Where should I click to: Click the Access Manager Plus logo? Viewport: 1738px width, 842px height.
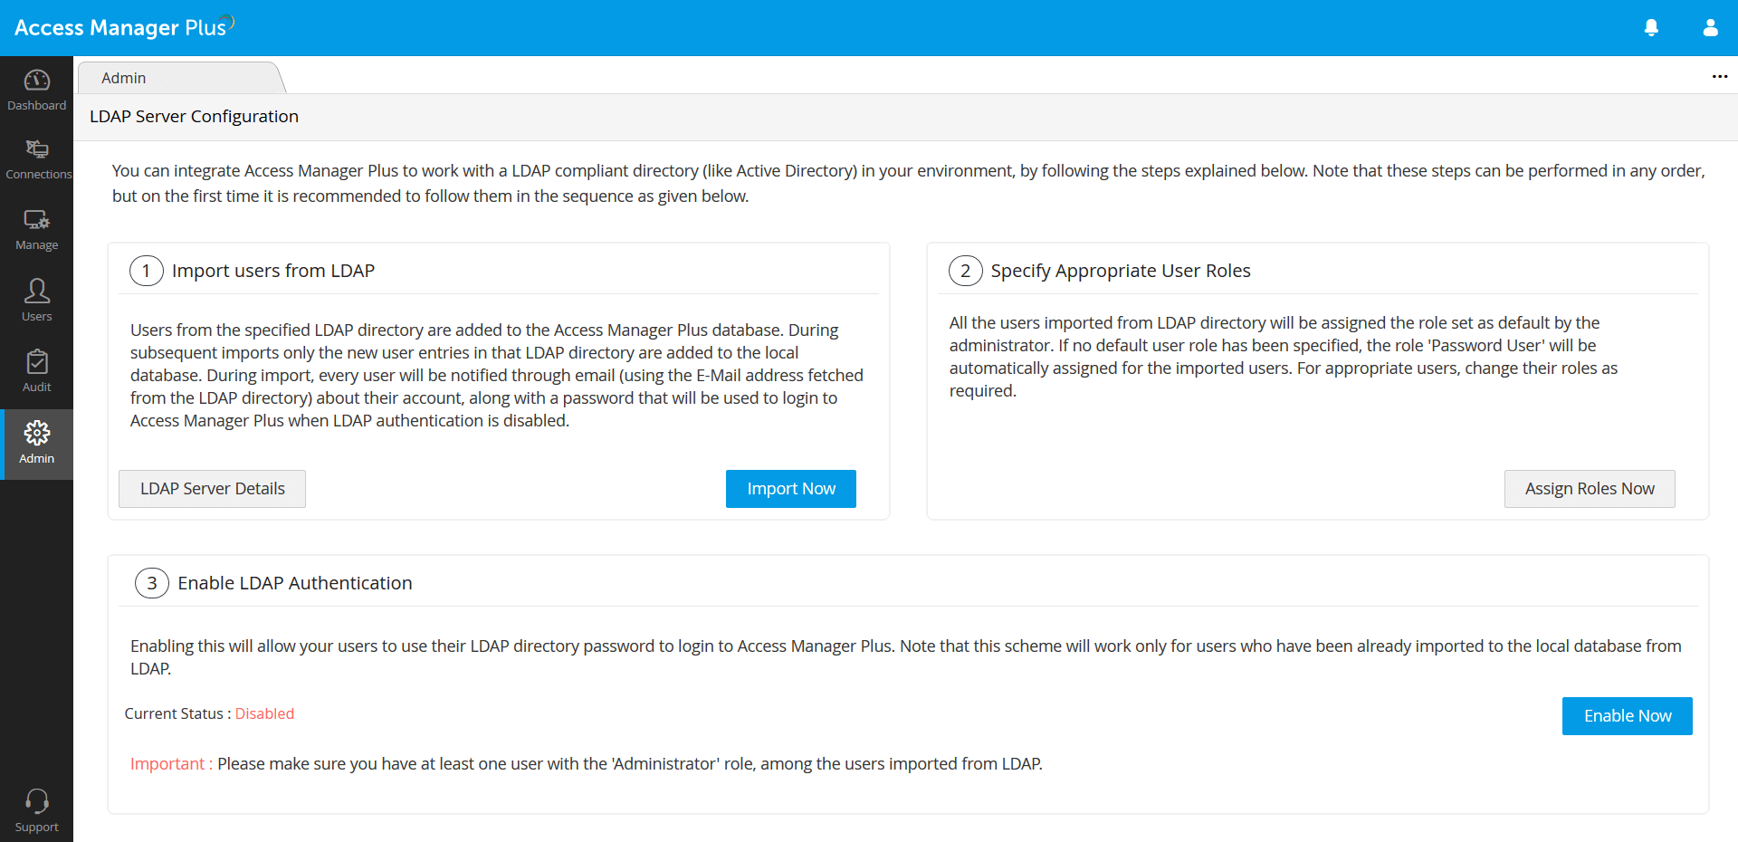tap(124, 27)
